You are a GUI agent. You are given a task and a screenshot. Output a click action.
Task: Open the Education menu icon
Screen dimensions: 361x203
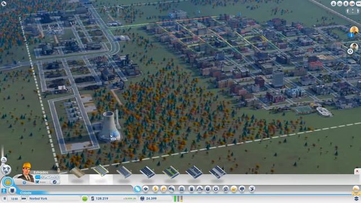(226, 189)
